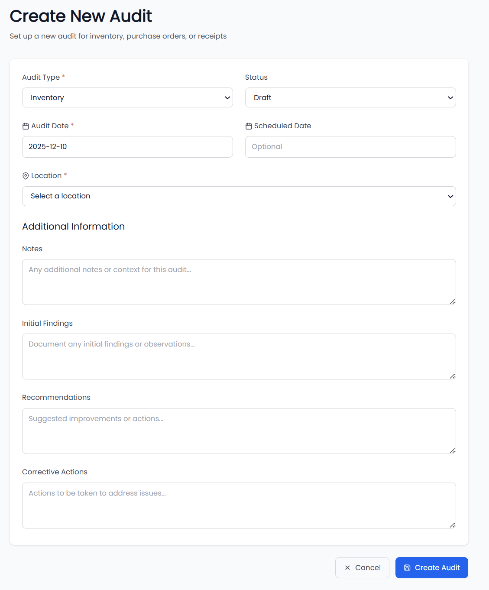This screenshot has height=590, width=489.
Task: Click the X icon inside the Cancel button
Action: 347,567
